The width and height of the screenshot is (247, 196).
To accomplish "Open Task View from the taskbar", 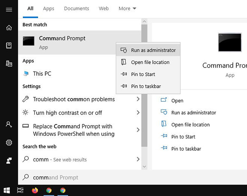I will [x=20, y=190].
